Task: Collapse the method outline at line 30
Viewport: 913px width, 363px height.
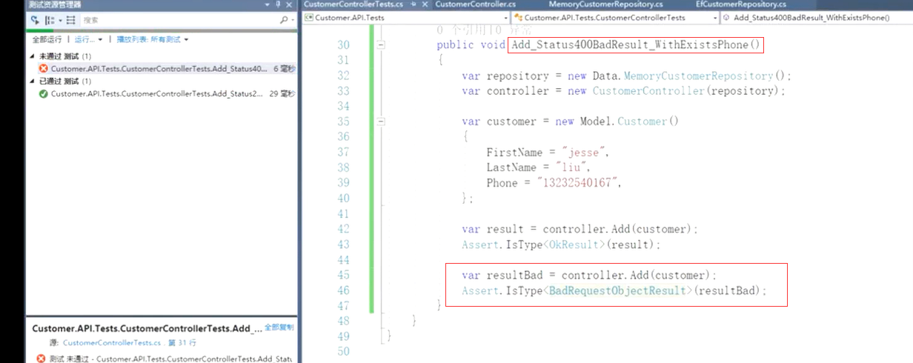Action: [x=381, y=44]
